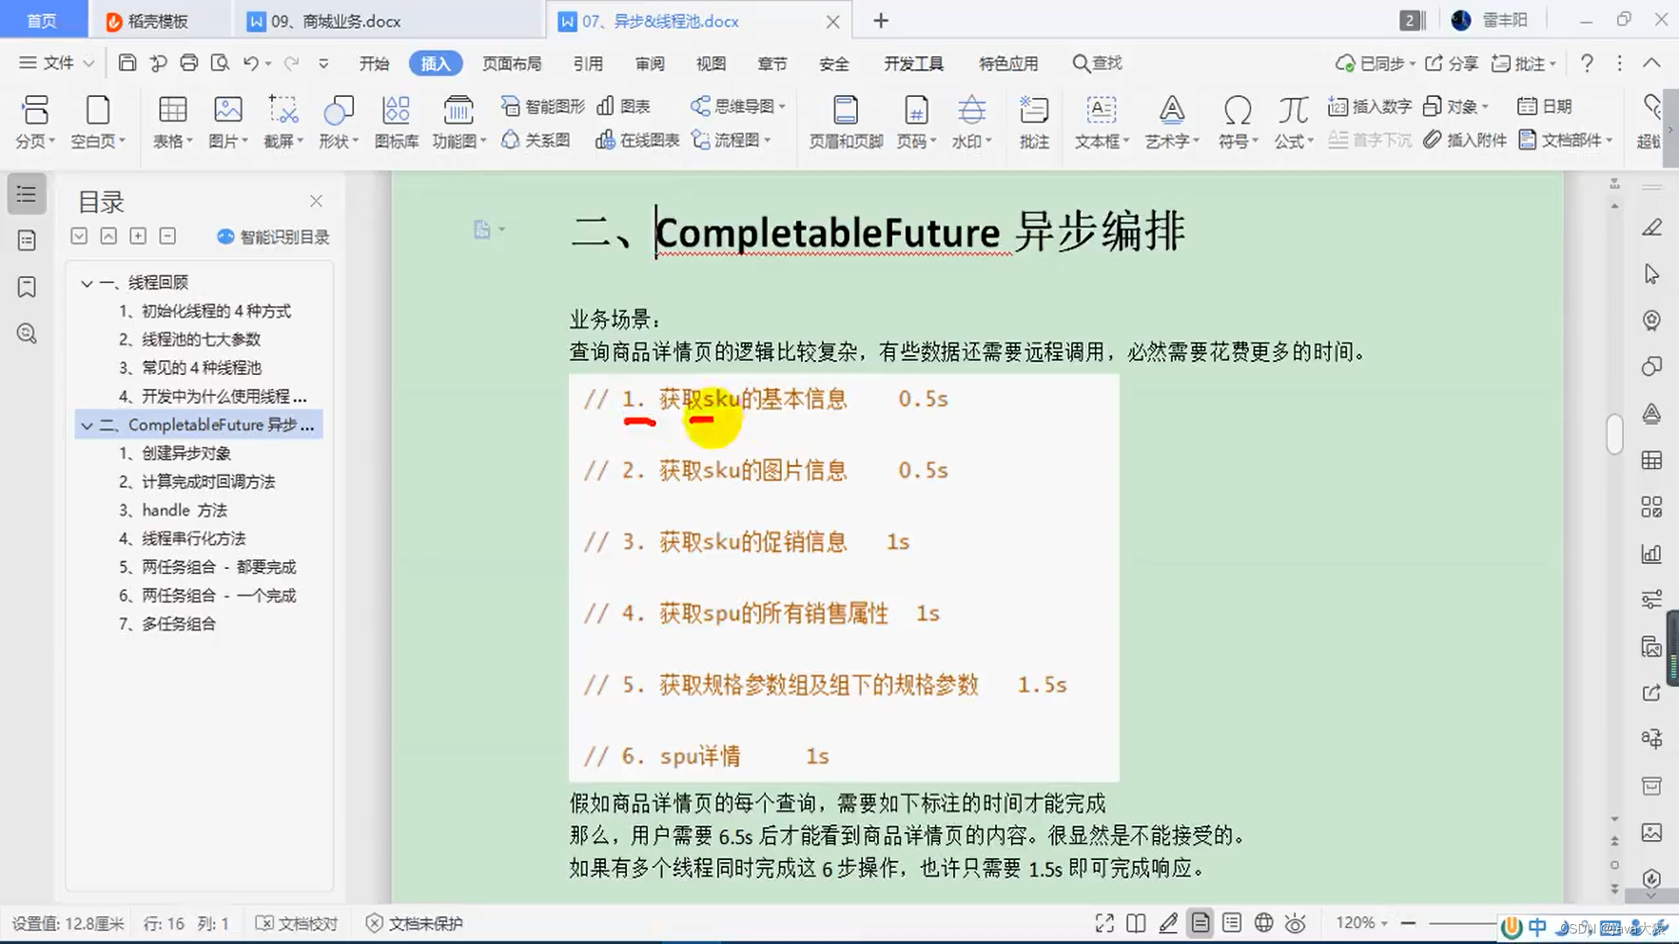
Task: Open bookmark panel in left sidebar
Action: (27, 287)
